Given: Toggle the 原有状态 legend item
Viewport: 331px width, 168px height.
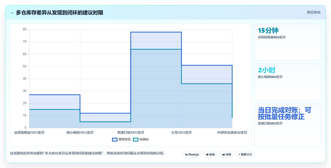Looking at the screenshot, I should pos(122,139).
